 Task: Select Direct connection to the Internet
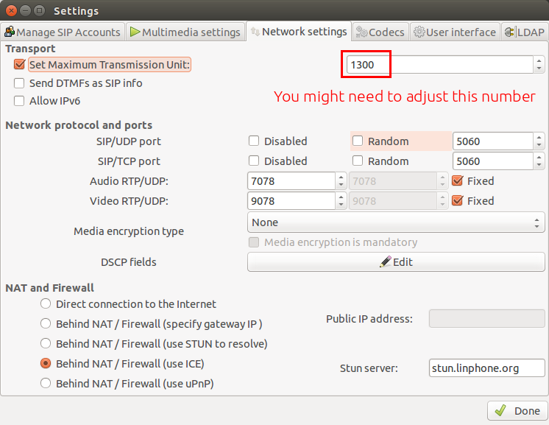(x=46, y=303)
